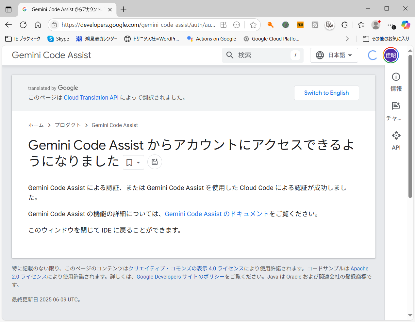This screenshot has height=322, width=415.
Task: Open その他のお気に入り folder
Action: pyautogui.click(x=386, y=39)
